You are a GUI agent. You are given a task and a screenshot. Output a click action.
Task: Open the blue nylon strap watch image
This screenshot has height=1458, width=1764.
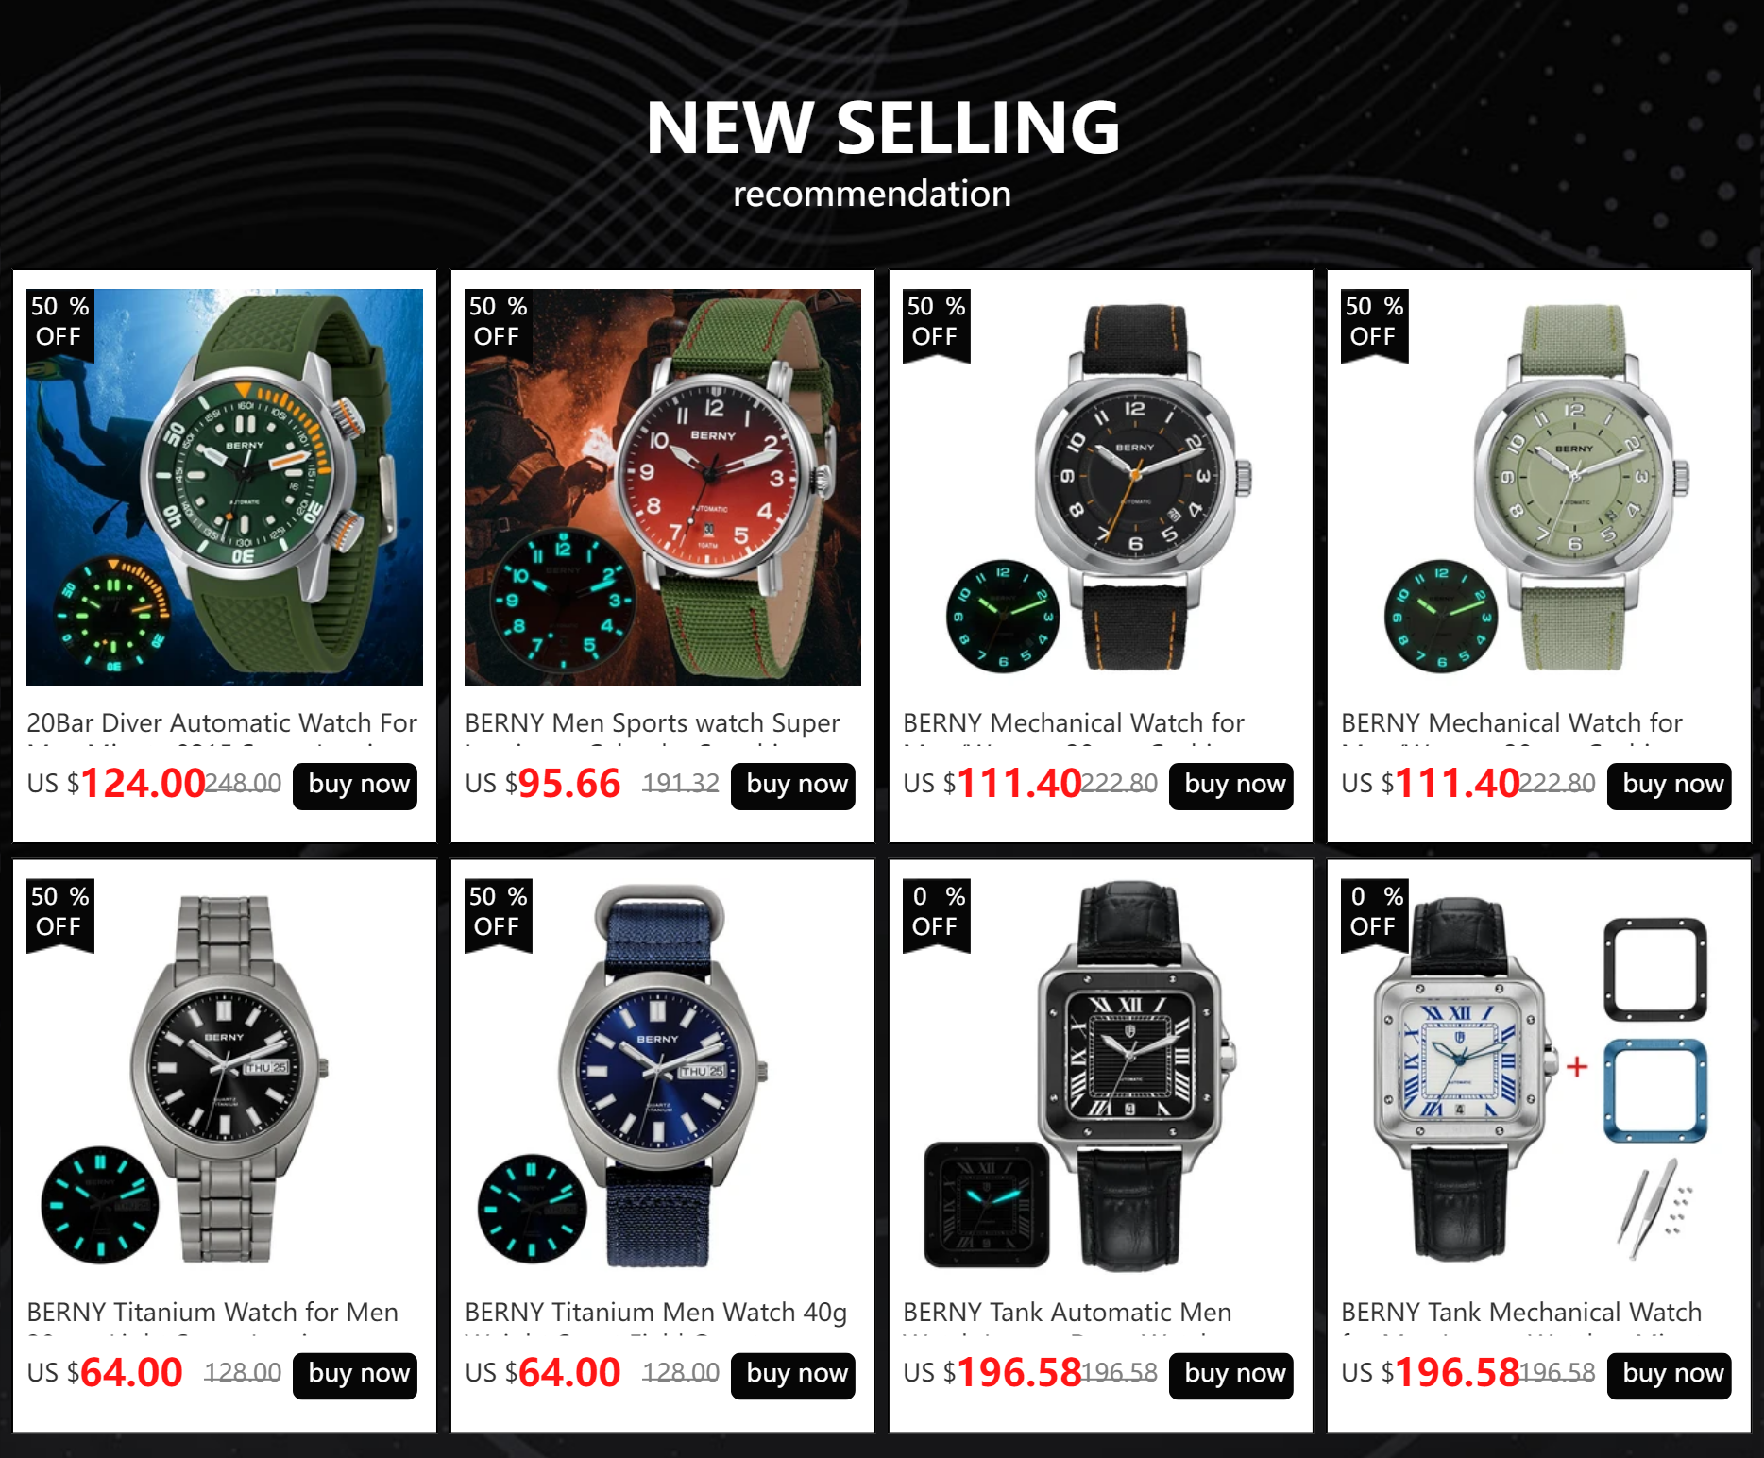tap(663, 1077)
